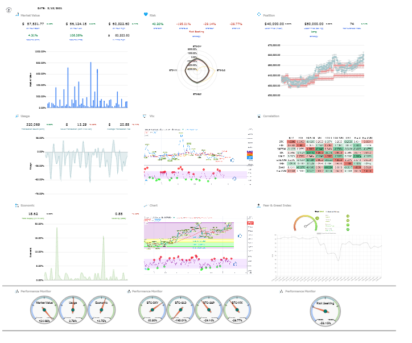This screenshot has height=343, width=412.
Task: Click thumbs-up icon on Vix oscillator panel
Action: click(234, 179)
